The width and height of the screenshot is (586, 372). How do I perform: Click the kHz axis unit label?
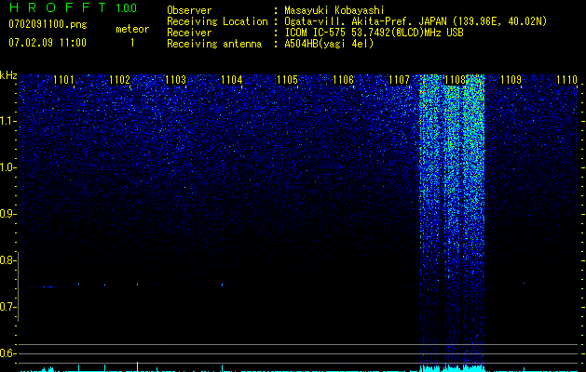click(x=8, y=75)
